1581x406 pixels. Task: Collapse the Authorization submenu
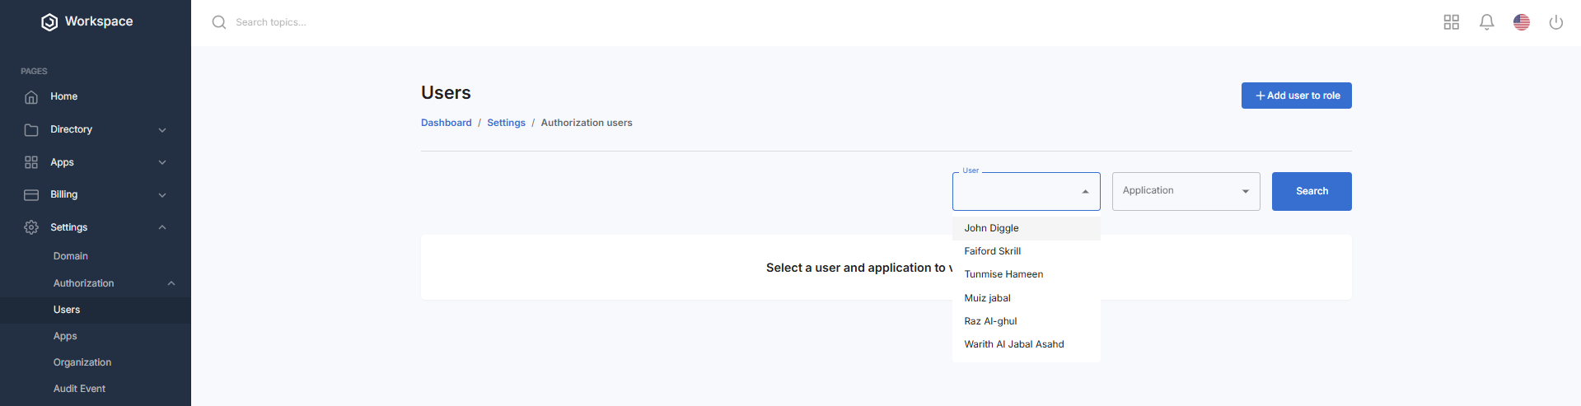point(171,283)
